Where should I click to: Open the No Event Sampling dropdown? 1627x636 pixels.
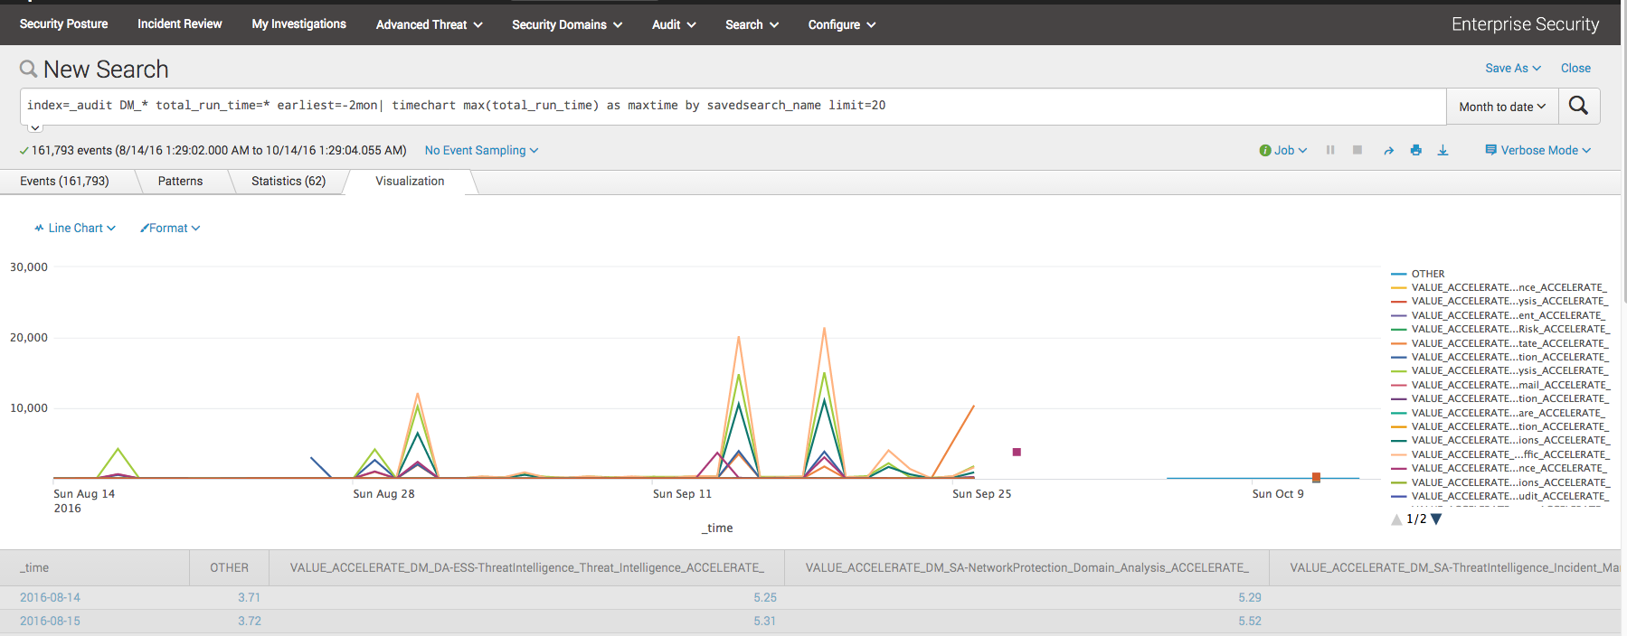pos(481,150)
